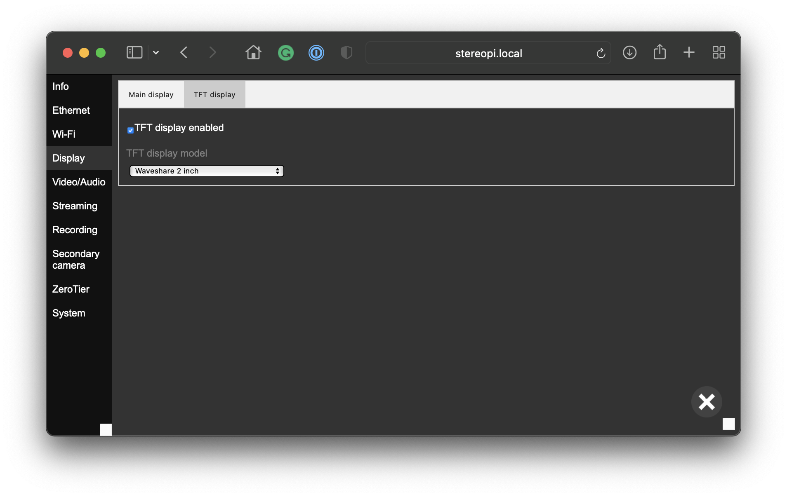Open the Video/Audio settings section

79,182
